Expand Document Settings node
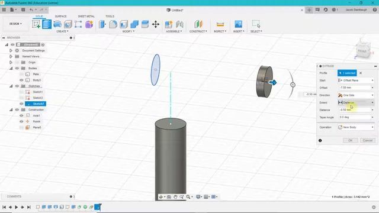Viewport: 379px width, 213px height. pyautogui.click(x=11, y=50)
